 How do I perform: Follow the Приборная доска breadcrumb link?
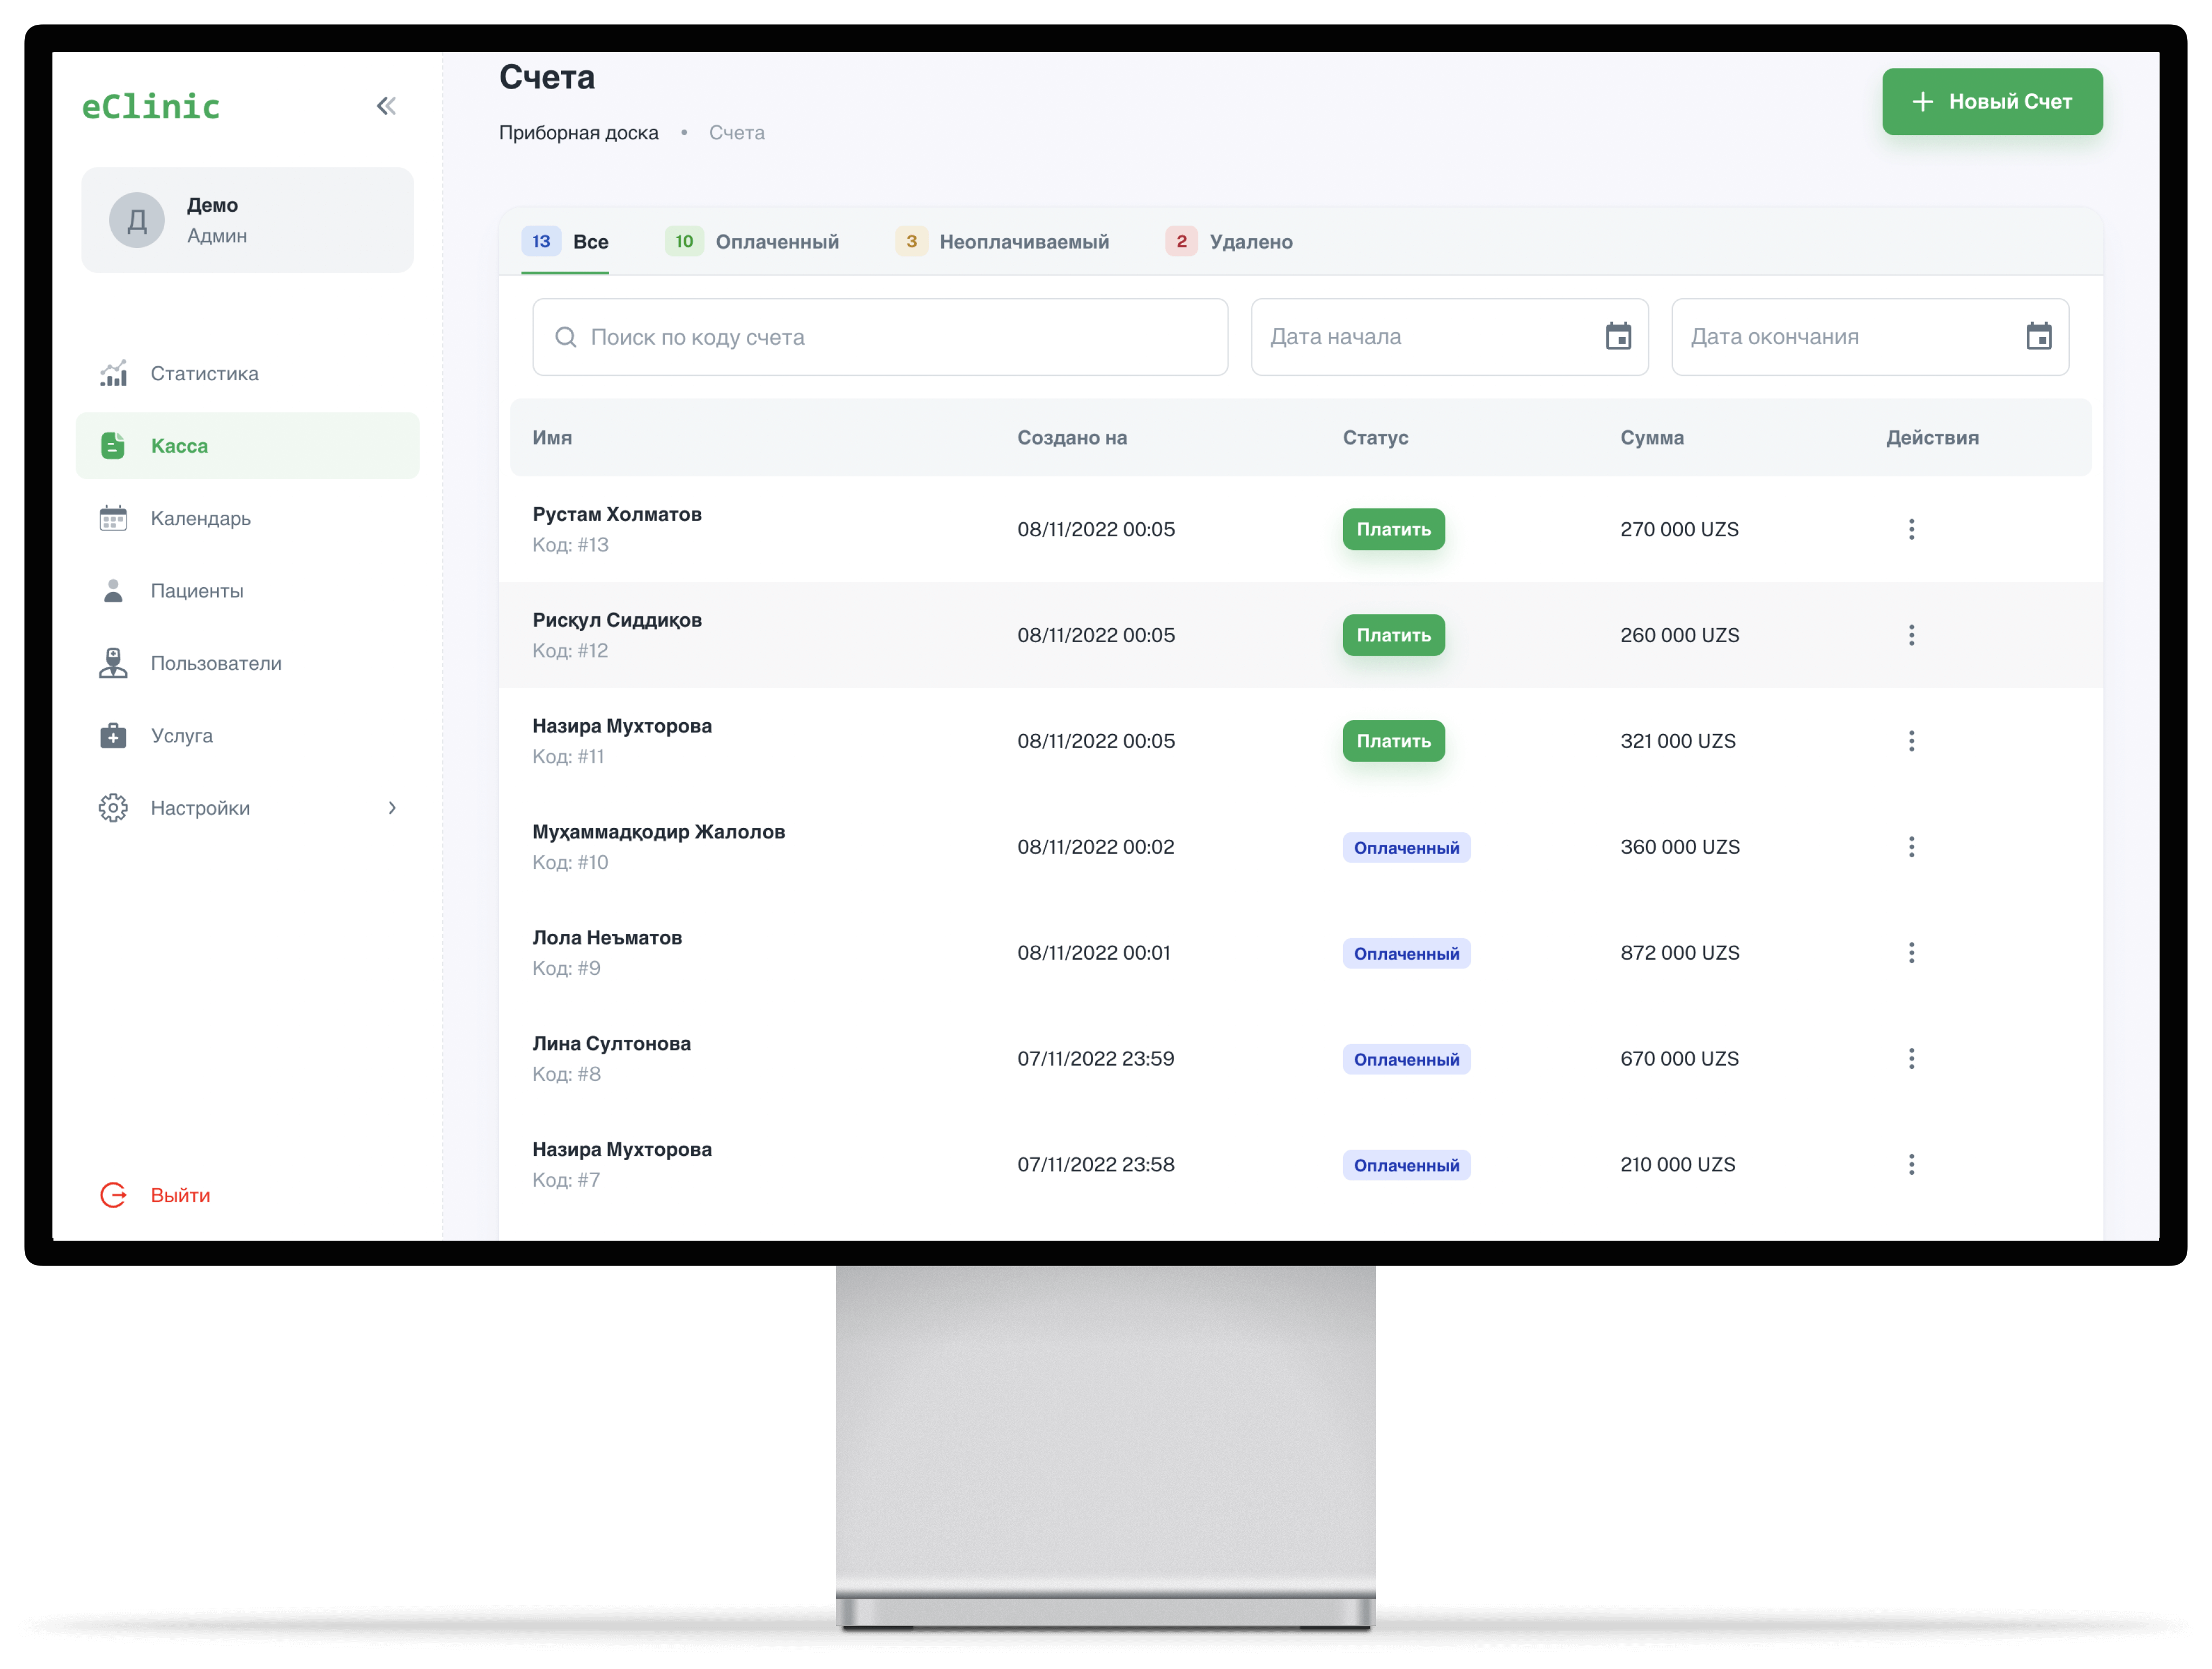[578, 133]
